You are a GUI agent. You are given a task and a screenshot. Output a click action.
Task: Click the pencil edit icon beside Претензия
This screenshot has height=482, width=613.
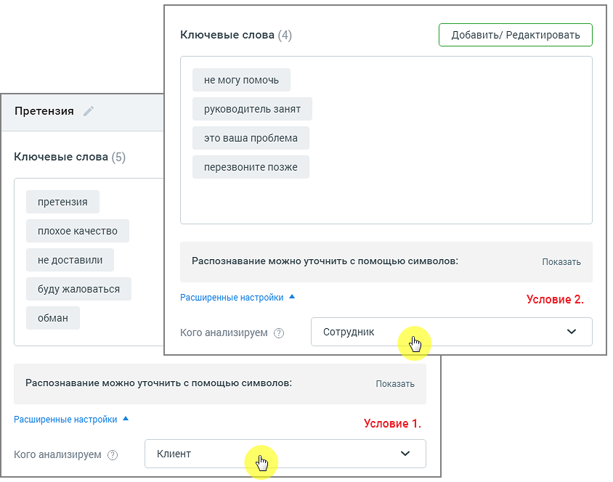click(x=89, y=111)
